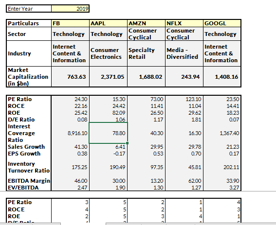Viewport: 276px width, 225px height.
Task: Select FB Sales Growth value 41.30
Action: coord(70,147)
